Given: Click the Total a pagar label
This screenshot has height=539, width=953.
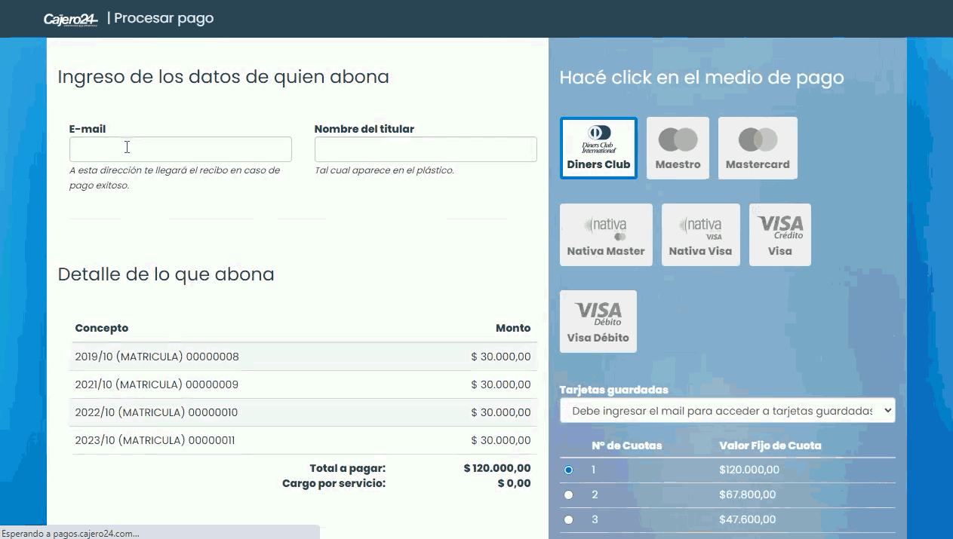Looking at the screenshot, I should (x=347, y=468).
